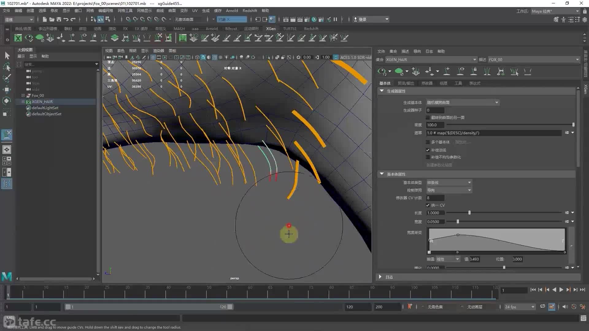The height and width of the screenshot is (331, 589).
Task: Click XGen panel add guides icon
Action: click(x=416, y=71)
